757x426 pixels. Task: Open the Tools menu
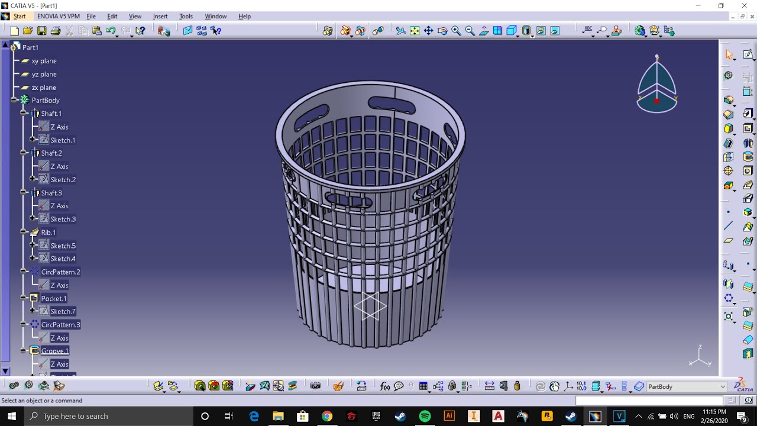(186, 16)
